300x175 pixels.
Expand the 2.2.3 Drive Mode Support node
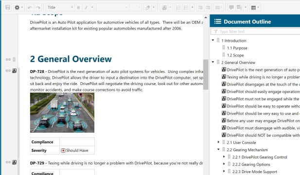tap(224, 171)
